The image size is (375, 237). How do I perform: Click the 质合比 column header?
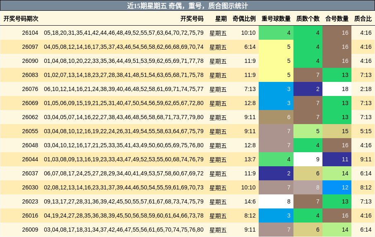pyautogui.click(x=363, y=19)
